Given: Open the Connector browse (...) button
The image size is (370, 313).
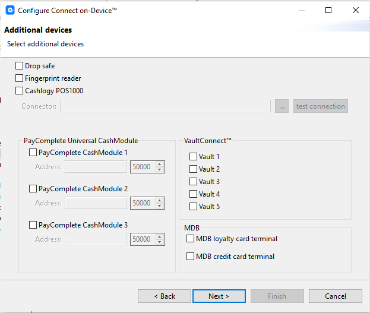Looking at the screenshot, I should (282, 106).
